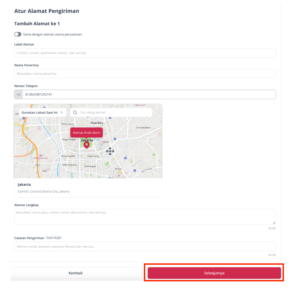
Task: Click the Kembali button
Action: pos(76,273)
